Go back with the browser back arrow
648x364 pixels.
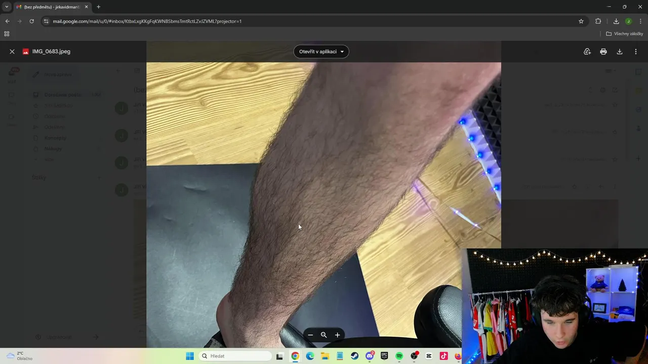(7, 21)
